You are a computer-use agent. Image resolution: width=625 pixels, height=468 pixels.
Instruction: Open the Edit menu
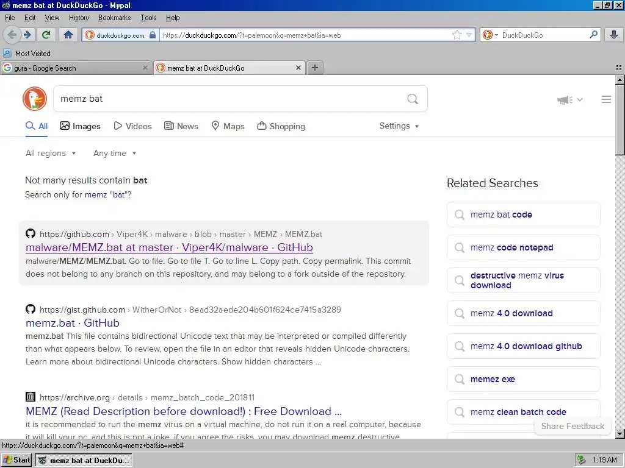30,18
